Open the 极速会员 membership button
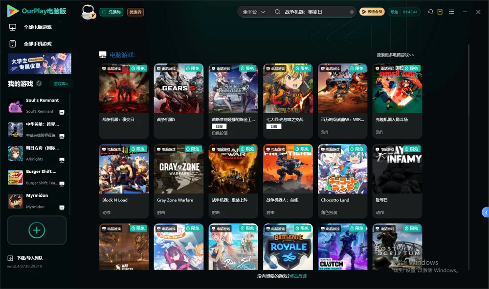 point(372,12)
